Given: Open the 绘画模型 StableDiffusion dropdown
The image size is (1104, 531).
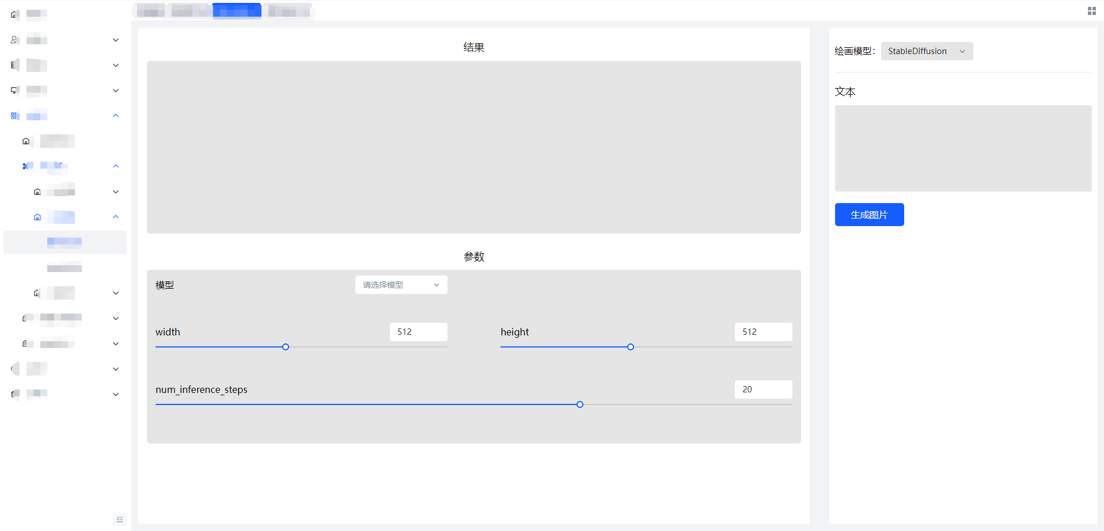Looking at the screenshot, I should click(927, 51).
